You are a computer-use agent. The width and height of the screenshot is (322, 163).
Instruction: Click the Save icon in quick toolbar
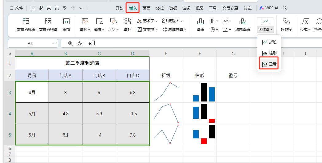click(x=33, y=8)
